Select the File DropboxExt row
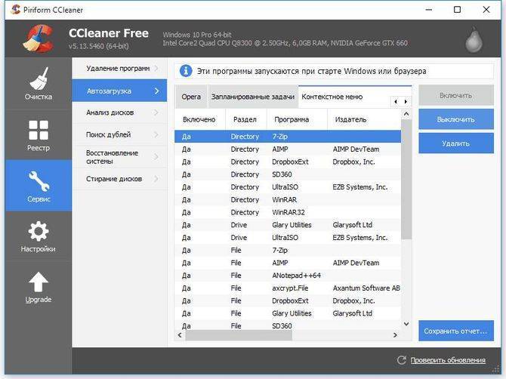 (x=288, y=300)
